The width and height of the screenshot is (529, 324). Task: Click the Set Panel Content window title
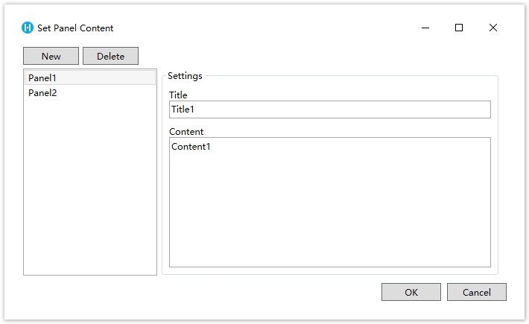click(75, 28)
